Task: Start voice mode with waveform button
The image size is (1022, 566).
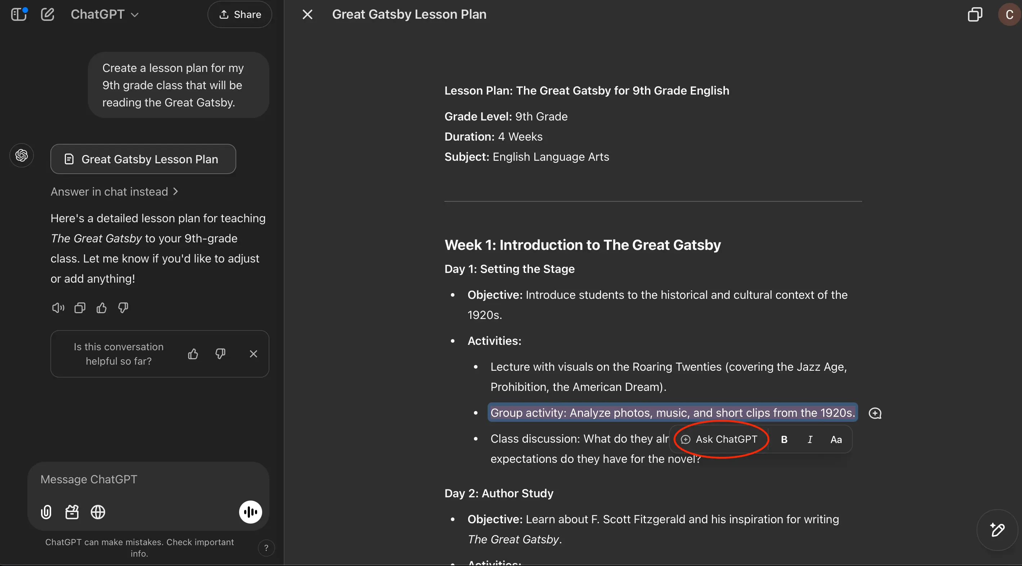Action: pos(250,512)
